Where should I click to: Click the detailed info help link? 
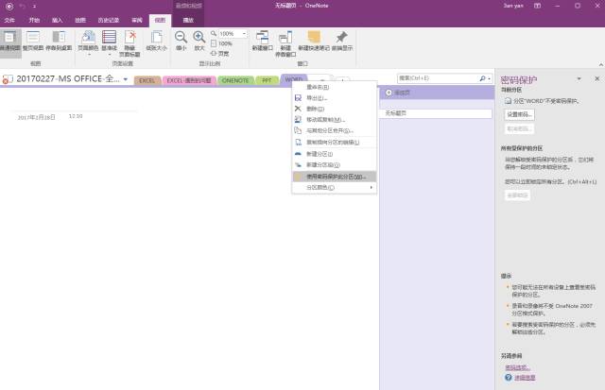pyautogui.click(x=525, y=378)
